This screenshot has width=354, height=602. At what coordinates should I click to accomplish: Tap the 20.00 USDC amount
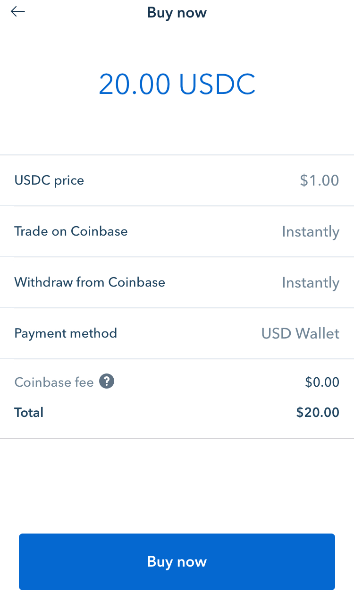[177, 85]
